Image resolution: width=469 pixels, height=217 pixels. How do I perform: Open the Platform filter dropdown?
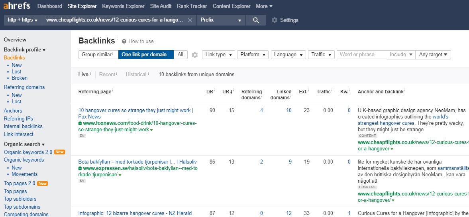pyautogui.click(x=253, y=55)
